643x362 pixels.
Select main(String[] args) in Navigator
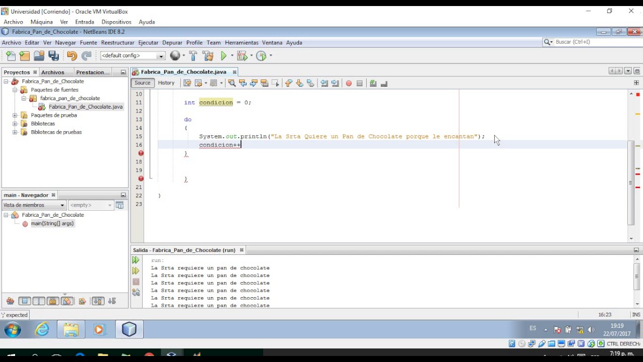(52, 224)
